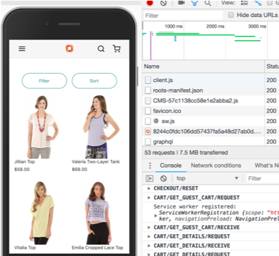Open the hamburger menu in the phone app
Image resolution: width=279 pixels, height=256 pixels.
coord(22,49)
